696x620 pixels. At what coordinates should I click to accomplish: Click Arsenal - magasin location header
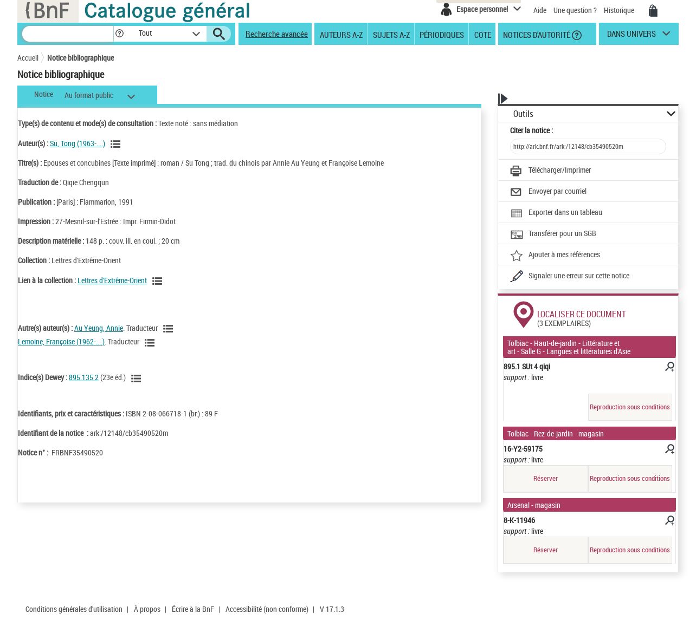pos(589,505)
